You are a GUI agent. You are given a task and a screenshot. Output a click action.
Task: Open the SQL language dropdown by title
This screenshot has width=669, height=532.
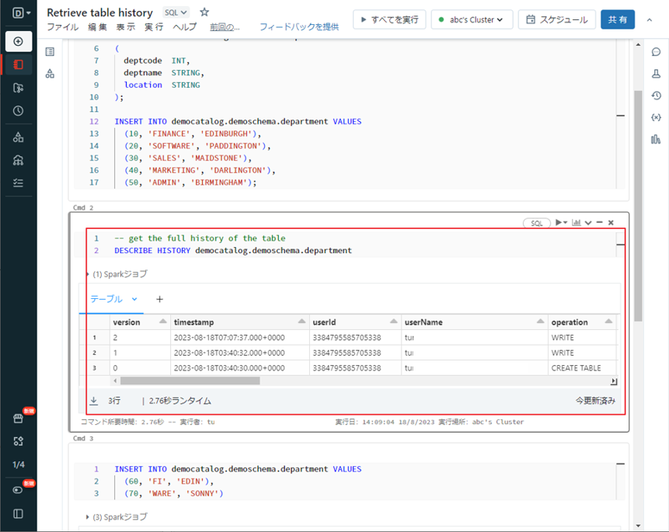pos(176,12)
